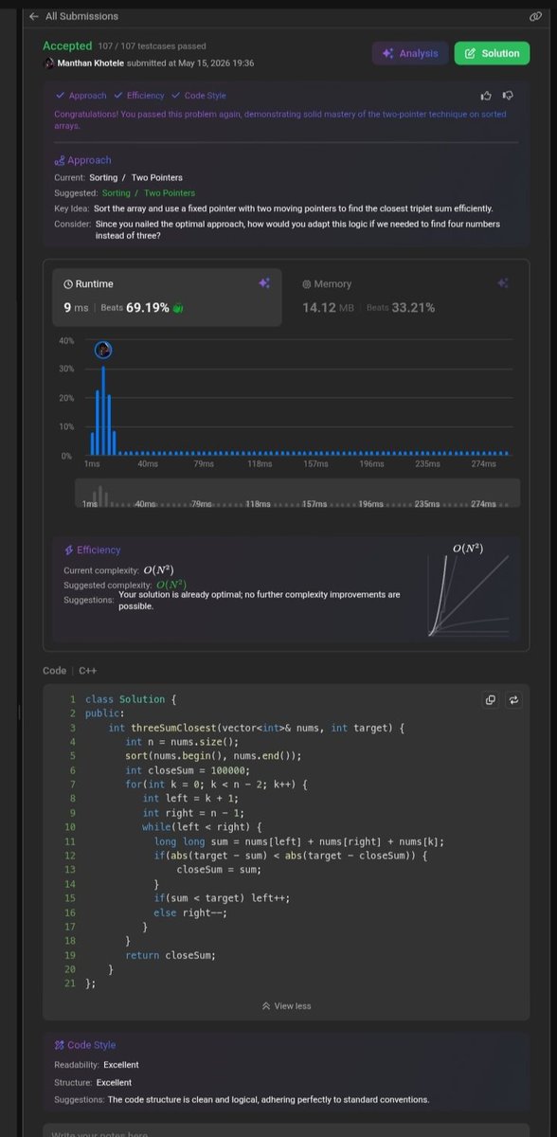Image resolution: width=557 pixels, height=1137 pixels.
Task: Click the clapping hands icon beside 69.19%
Action: pyautogui.click(x=177, y=308)
